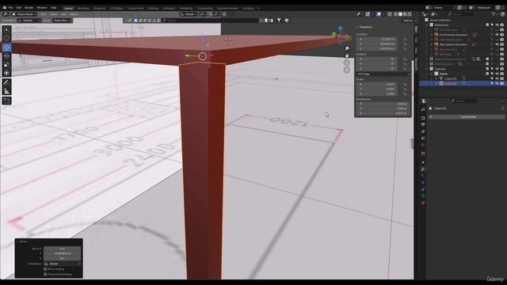The width and height of the screenshot is (507, 285).
Task: Select the 3D Cursor tool
Action: pos(6,38)
